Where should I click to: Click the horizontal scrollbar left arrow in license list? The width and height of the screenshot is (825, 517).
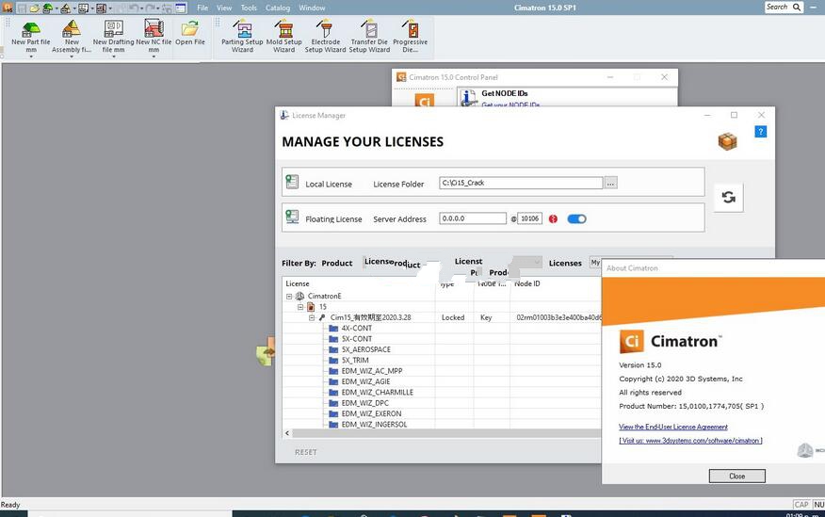point(287,433)
